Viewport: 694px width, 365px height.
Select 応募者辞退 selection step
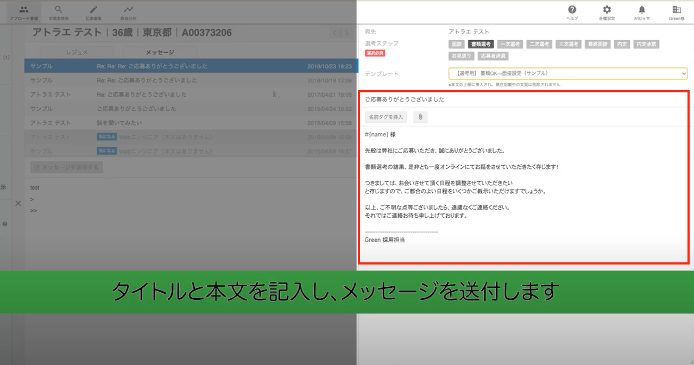pos(493,56)
